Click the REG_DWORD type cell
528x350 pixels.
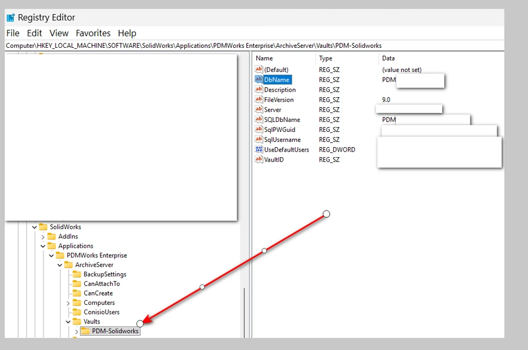pyautogui.click(x=337, y=150)
